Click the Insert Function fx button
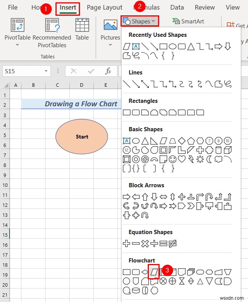248x302 pixels. click(108, 71)
